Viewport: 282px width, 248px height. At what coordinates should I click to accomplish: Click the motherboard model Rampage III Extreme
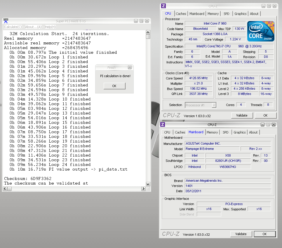[x=212, y=149]
